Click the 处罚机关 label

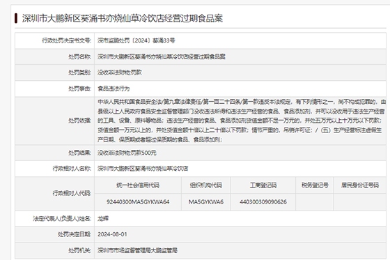pos(79,250)
